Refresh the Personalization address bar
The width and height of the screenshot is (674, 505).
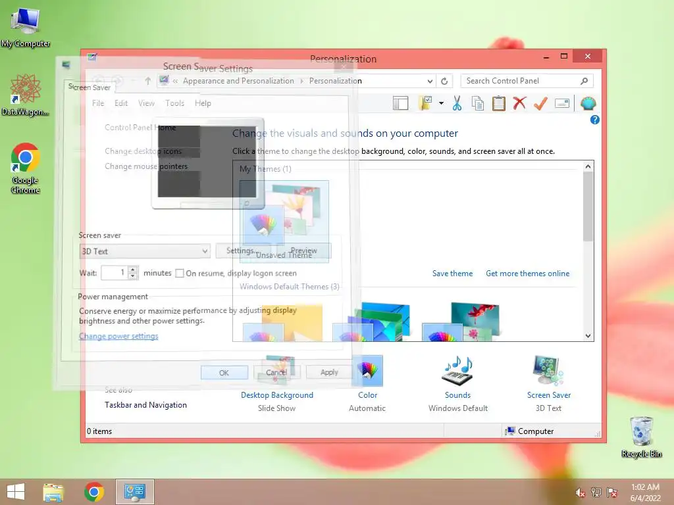(x=444, y=81)
